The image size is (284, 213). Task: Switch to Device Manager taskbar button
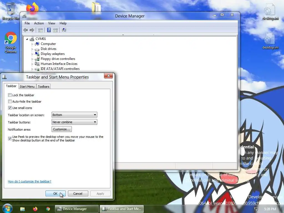pyautogui.click(x=77, y=209)
